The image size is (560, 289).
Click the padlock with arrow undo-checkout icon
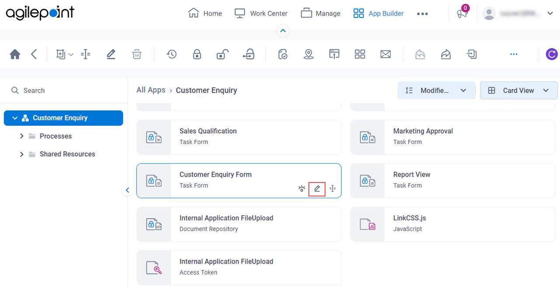click(x=248, y=54)
